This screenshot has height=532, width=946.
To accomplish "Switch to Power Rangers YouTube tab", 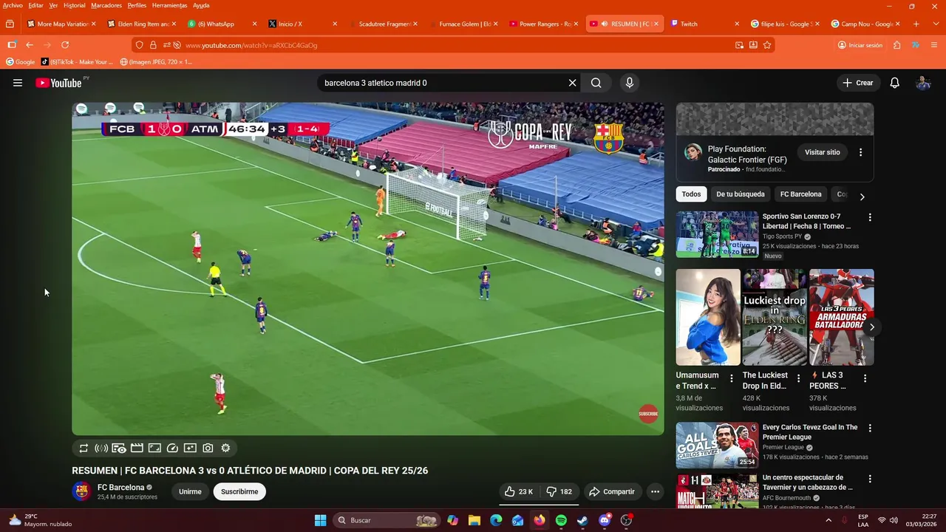I will 544,24.
